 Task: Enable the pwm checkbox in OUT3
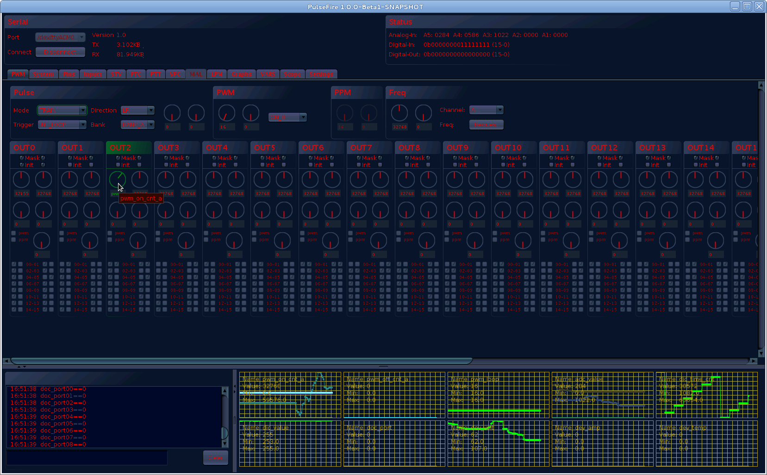click(158, 233)
